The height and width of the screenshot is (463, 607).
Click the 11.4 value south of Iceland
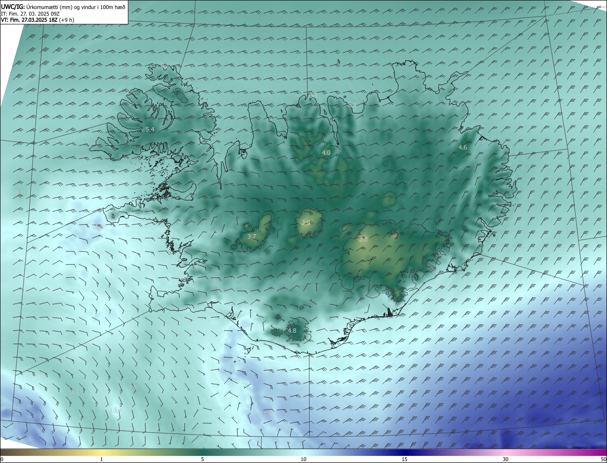tap(267, 414)
